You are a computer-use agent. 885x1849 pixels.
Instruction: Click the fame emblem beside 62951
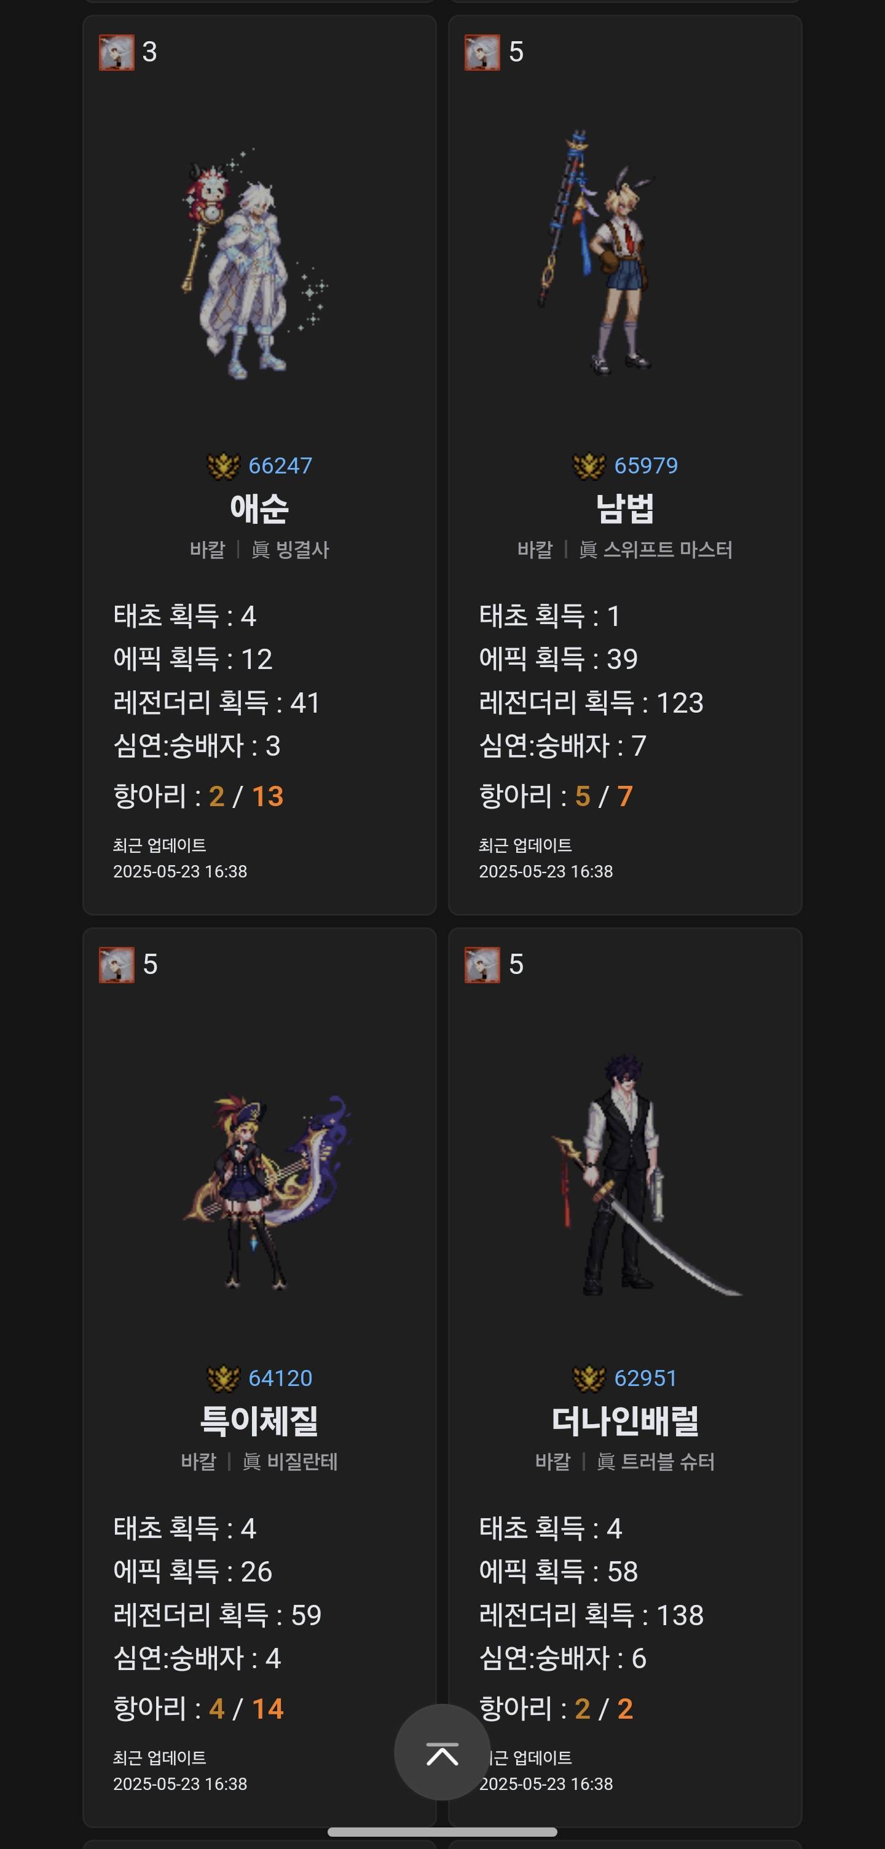tap(589, 1378)
